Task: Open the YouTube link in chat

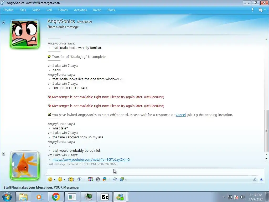Action: (91, 159)
